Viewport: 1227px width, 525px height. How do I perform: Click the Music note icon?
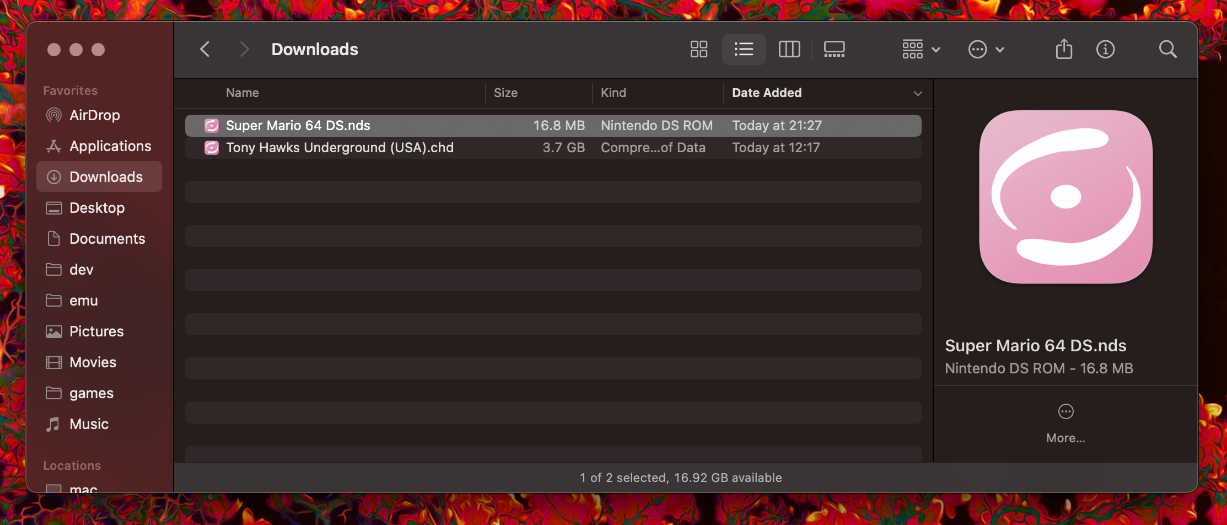coord(53,424)
